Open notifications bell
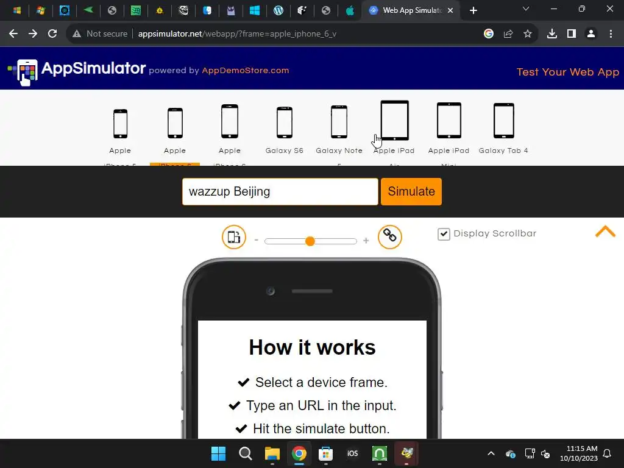The width and height of the screenshot is (624, 468). click(x=608, y=453)
